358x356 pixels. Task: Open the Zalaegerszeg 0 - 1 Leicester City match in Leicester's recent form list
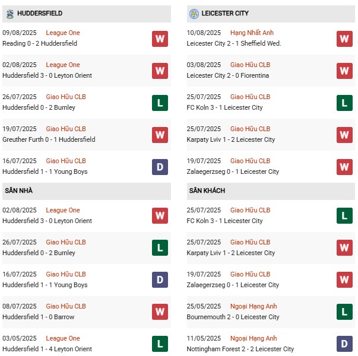click(232, 171)
